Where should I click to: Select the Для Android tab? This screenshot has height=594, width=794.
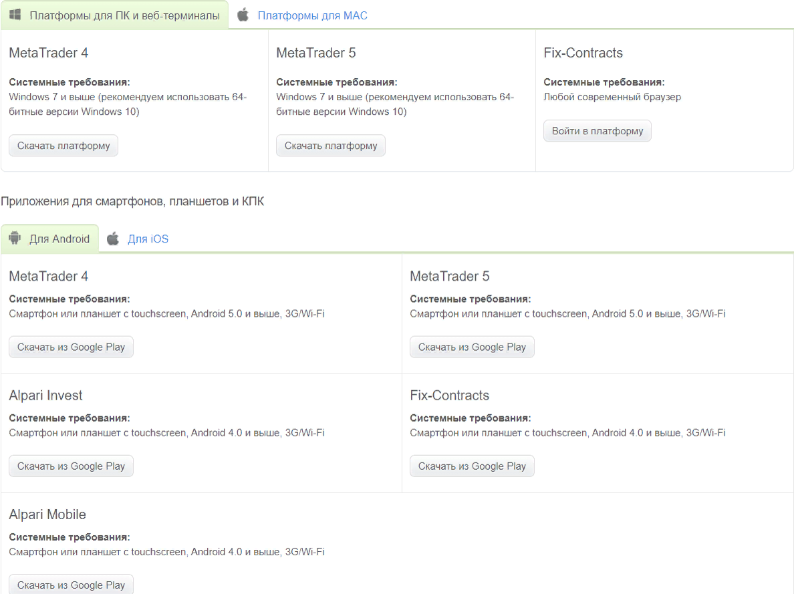[x=49, y=239]
